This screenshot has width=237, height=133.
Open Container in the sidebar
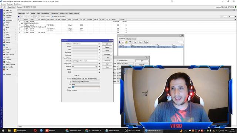[9, 59]
